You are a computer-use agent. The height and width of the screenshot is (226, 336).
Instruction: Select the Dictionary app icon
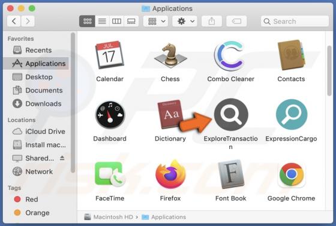click(170, 114)
